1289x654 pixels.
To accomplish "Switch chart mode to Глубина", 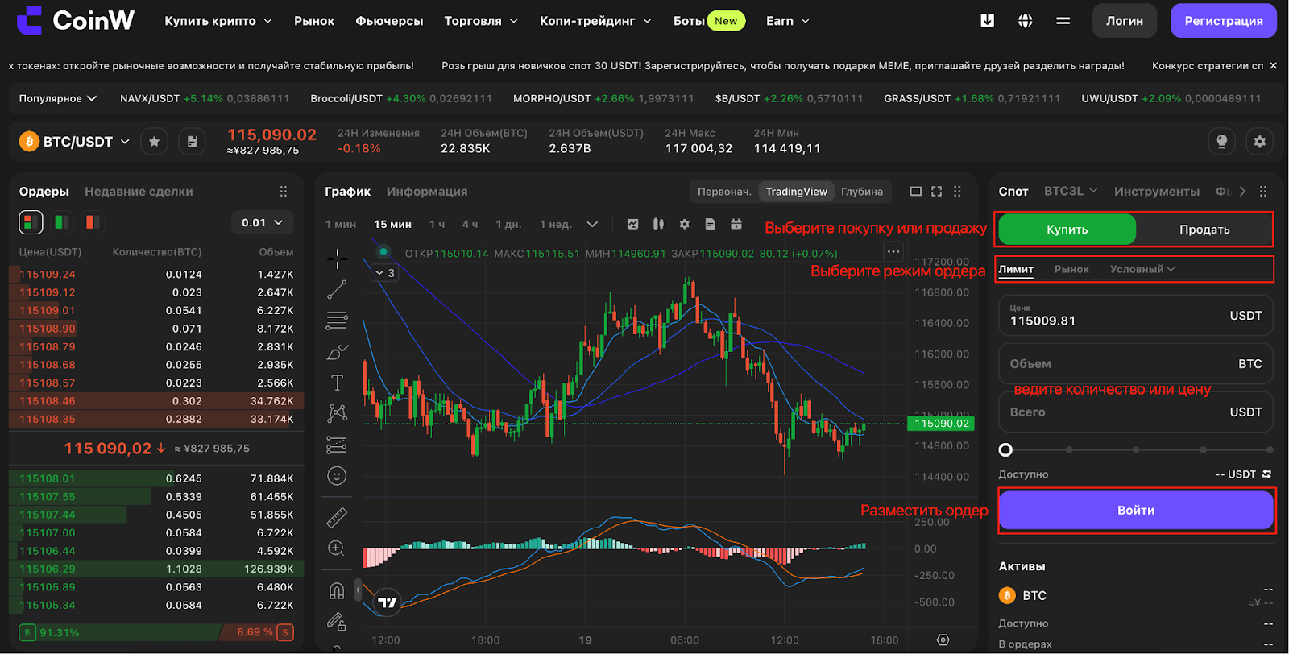I will click(x=862, y=192).
